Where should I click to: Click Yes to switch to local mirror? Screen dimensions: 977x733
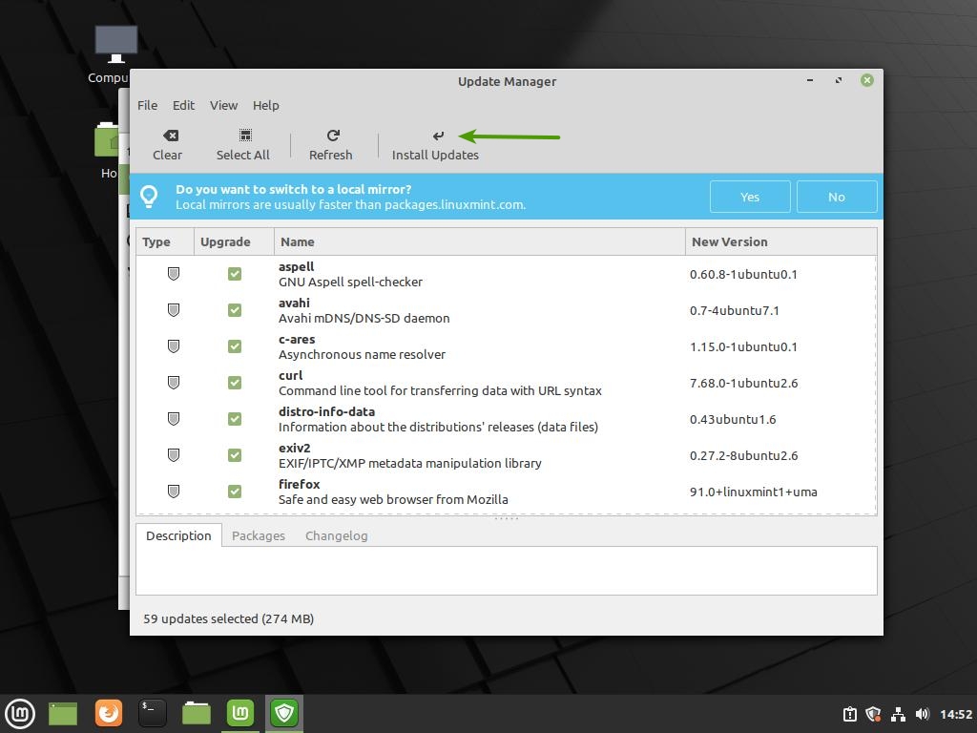(x=750, y=197)
